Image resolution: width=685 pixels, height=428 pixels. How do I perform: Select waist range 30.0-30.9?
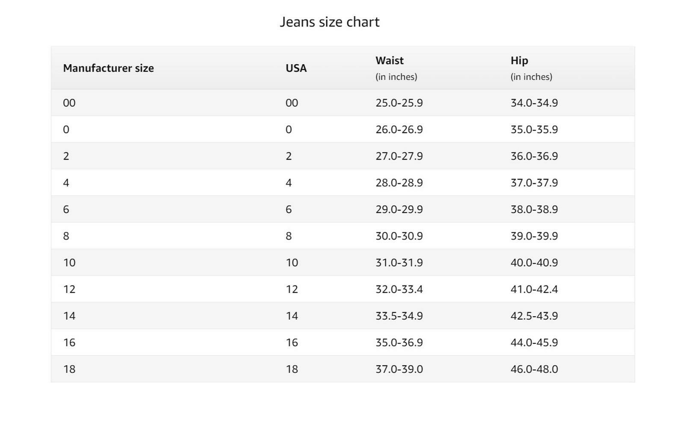tap(399, 236)
